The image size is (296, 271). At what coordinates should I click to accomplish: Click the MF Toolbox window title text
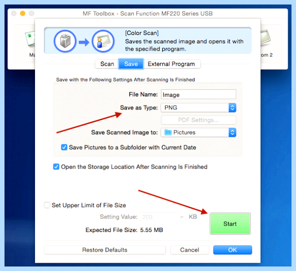(x=148, y=14)
